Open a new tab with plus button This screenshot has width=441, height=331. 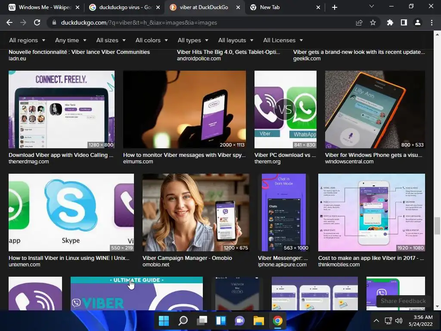pos(334,7)
